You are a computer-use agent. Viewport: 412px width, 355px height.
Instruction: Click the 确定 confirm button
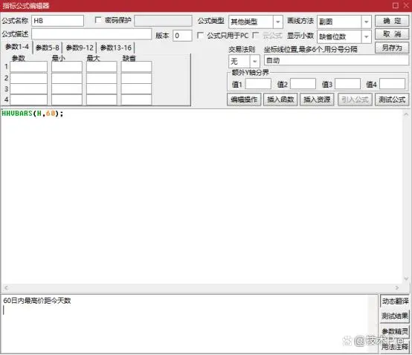point(392,21)
